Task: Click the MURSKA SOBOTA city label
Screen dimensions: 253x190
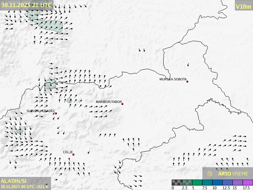Action: click(x=173, y=79)
